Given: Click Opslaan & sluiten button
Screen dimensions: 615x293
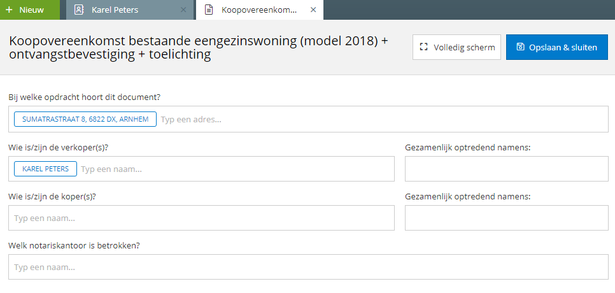Looking at the screenshot, I should (557, 47).
